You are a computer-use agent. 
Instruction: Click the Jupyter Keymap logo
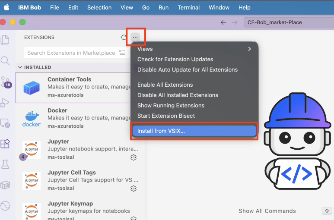(x=32, y=211)
